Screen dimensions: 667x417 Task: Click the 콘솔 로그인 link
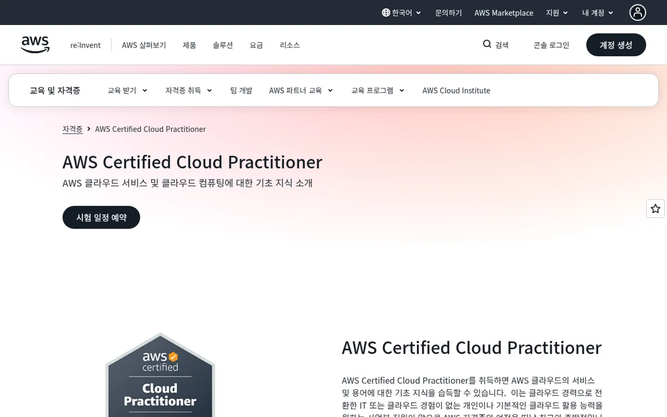551,45
